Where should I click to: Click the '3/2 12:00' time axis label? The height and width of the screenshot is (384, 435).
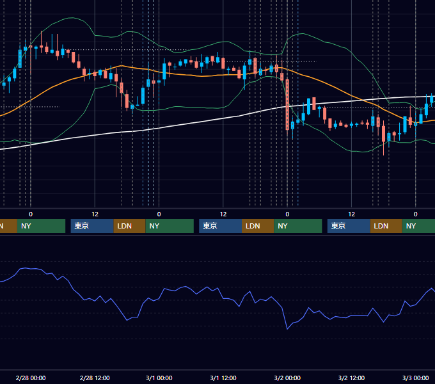tap(351, 378)
